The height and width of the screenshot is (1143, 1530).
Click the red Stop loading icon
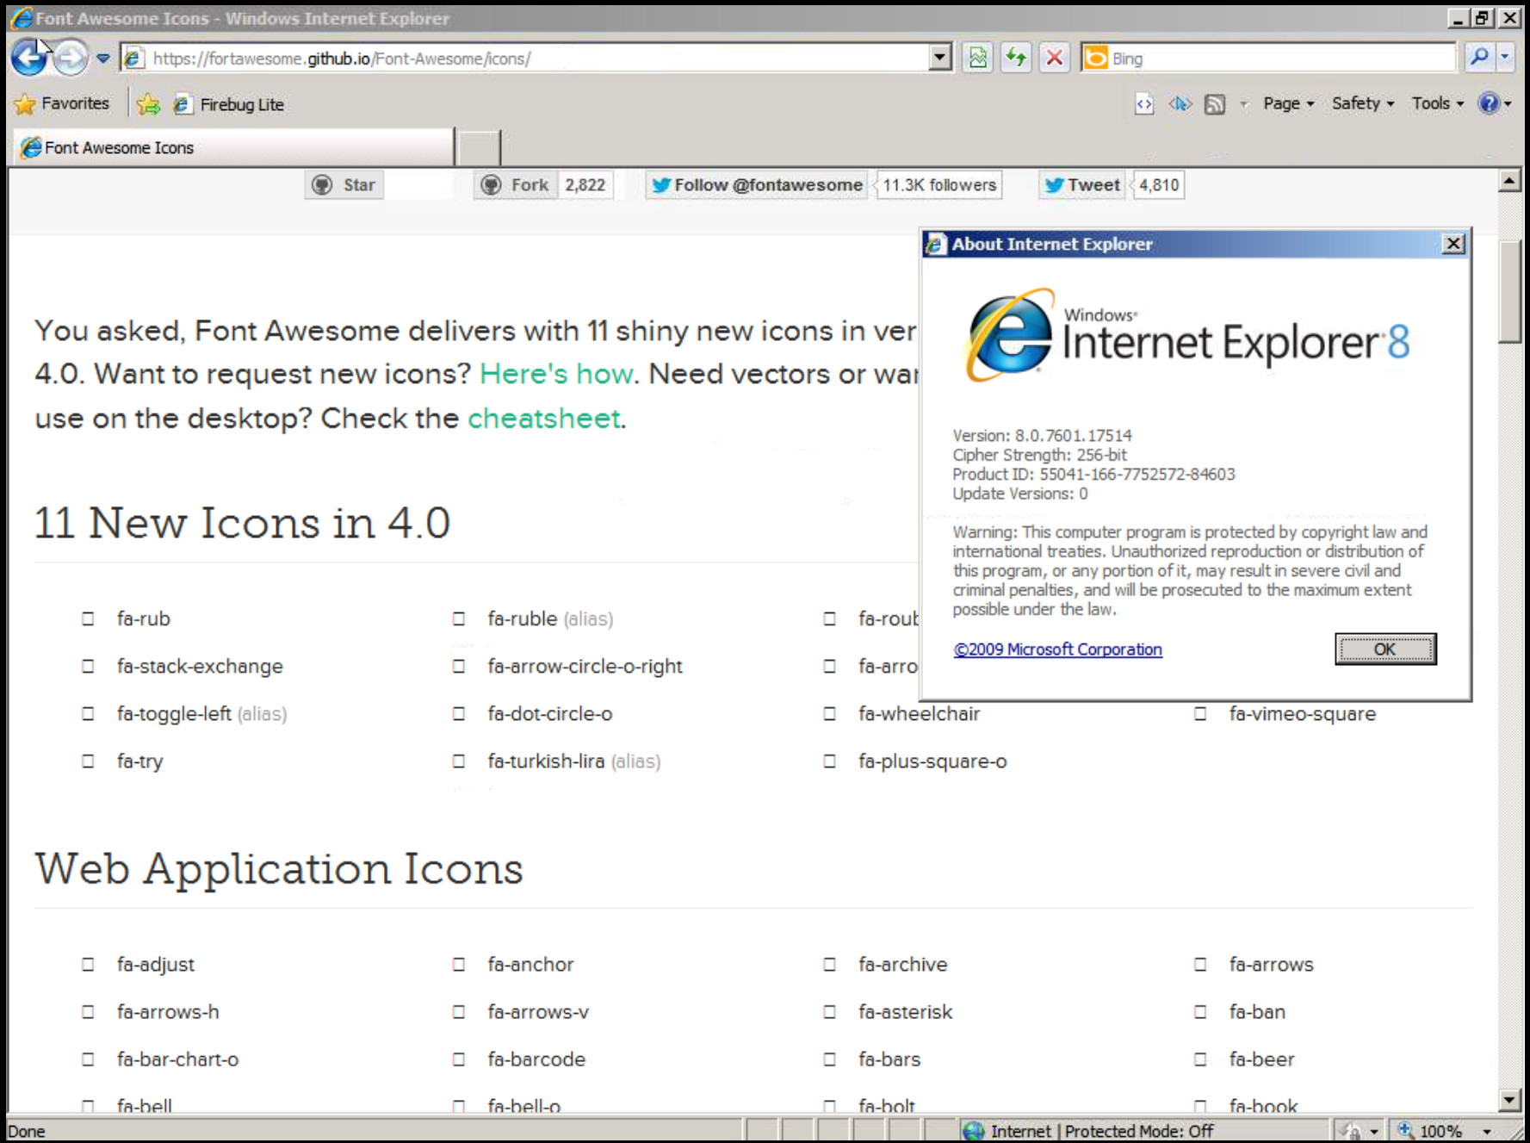[1054, 58]
